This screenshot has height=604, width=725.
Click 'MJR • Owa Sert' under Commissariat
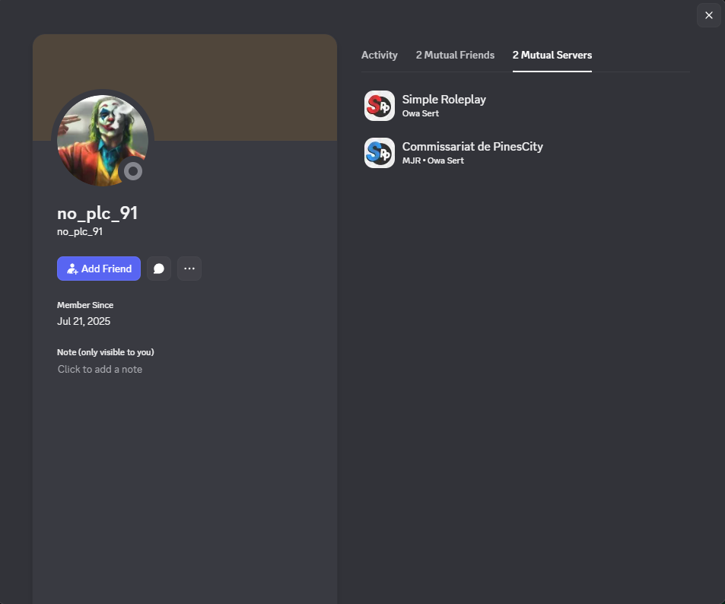coord(433,161)
